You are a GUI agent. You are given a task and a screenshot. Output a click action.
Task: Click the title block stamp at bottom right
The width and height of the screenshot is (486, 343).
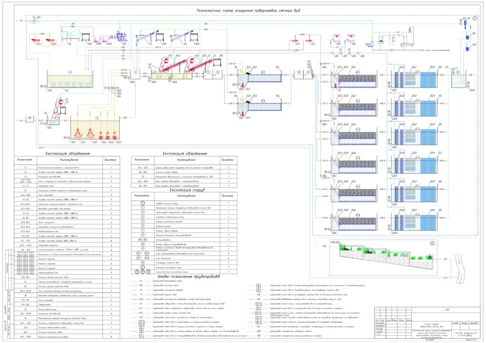coord(424,322)
